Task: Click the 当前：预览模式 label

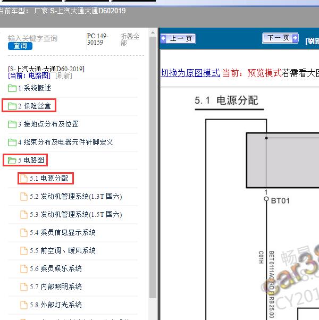Action: point(251,73)
